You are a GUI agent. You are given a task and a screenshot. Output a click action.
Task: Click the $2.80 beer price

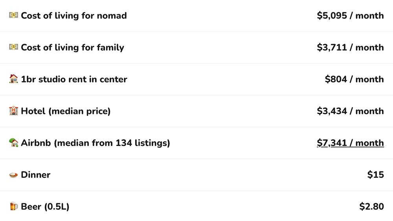[371, 207]
